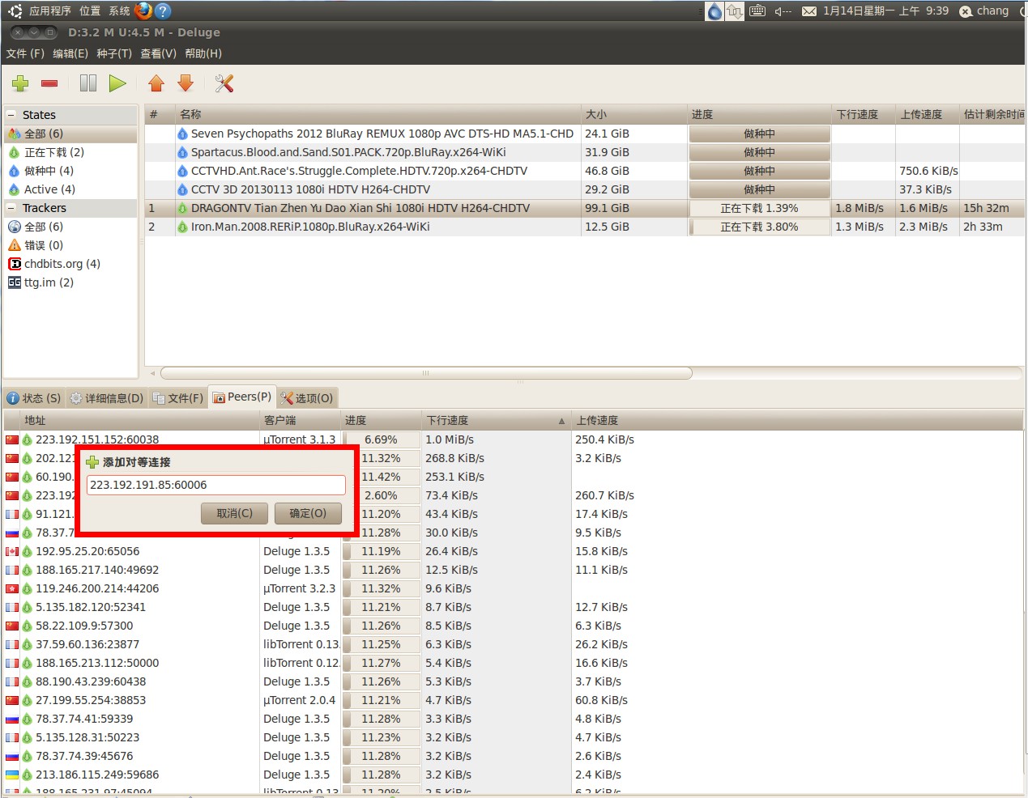The width and height of the screenshot is (1028, 798).
Task: Sort torrents by 大小 column header
Action: click(x=634, y=114)
